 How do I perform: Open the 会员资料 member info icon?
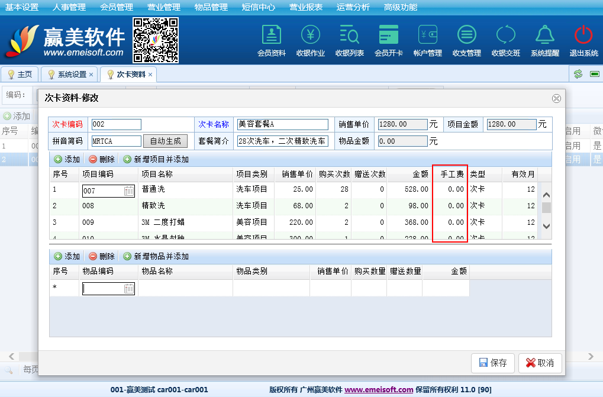271,35
